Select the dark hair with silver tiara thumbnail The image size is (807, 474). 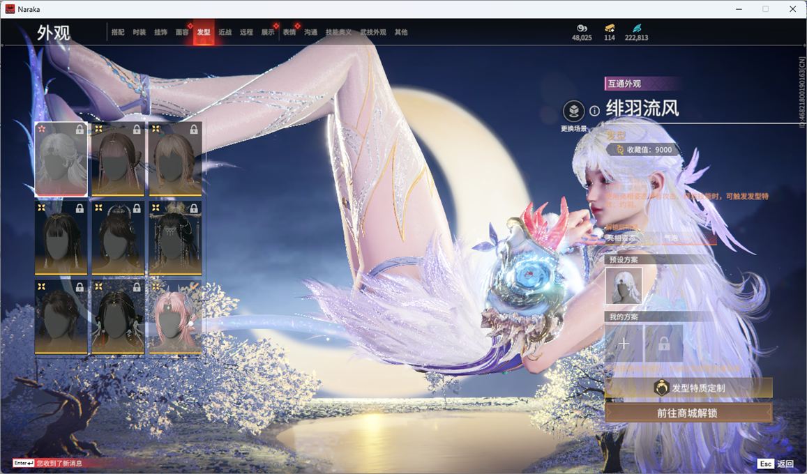[x=118, y=238]
